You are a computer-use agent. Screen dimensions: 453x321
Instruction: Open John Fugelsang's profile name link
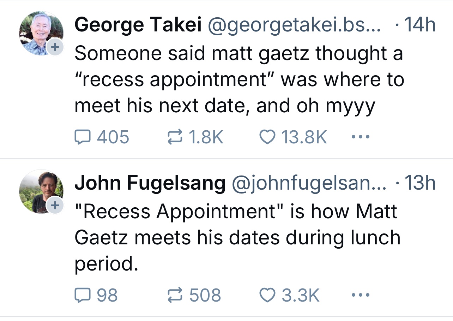[x=150, y=183]
